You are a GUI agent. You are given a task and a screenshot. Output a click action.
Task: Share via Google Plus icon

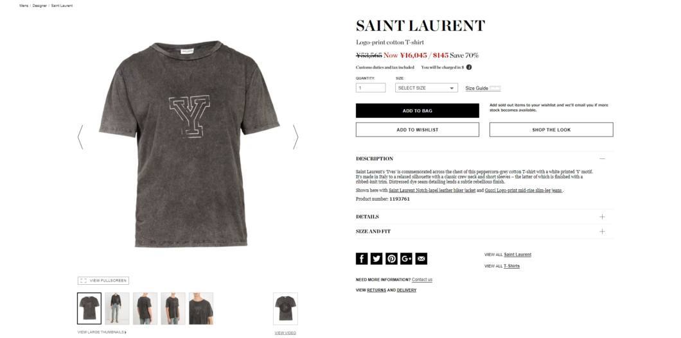[406, 258]
